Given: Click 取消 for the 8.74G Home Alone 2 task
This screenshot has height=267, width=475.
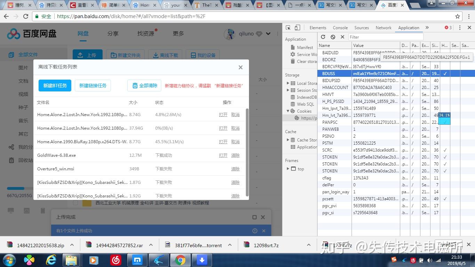Looking at the screenshot, I should [x=235, y=115].
